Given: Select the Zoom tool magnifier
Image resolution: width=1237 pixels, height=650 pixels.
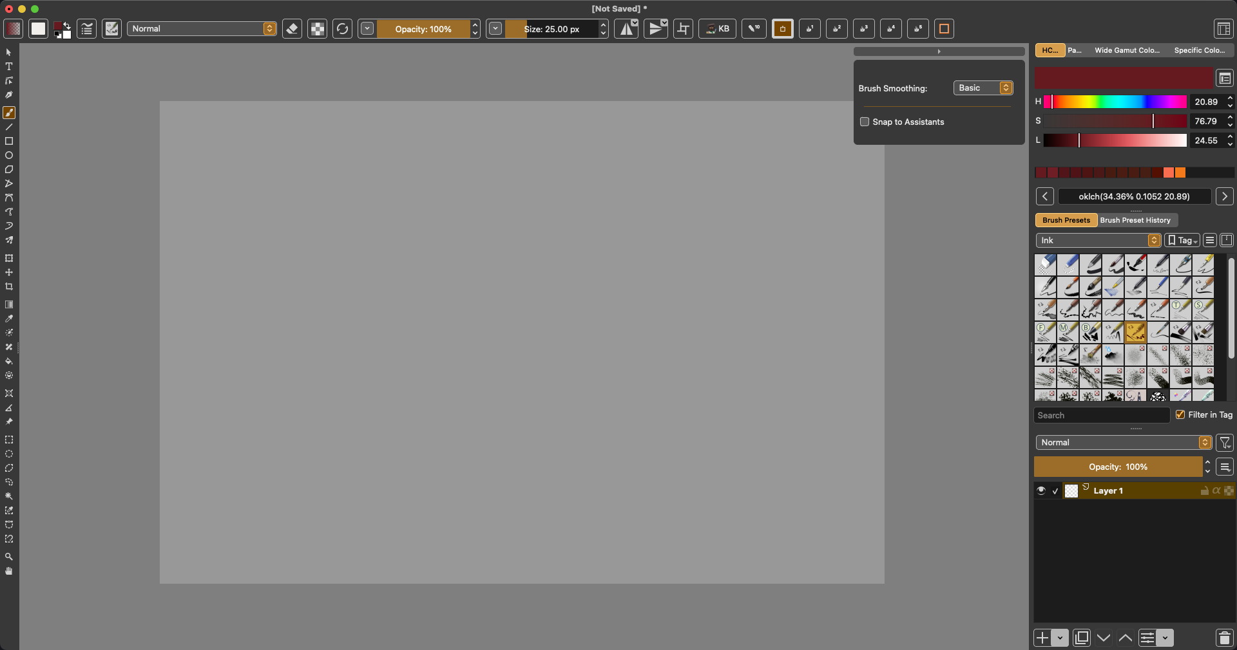Looking at the screenshot, I should 9,557.
